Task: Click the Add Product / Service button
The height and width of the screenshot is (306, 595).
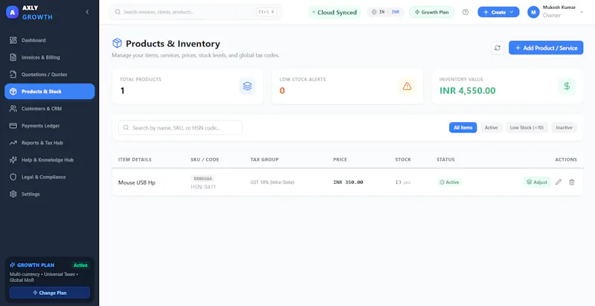Action: [x=546, y=48]
